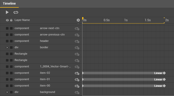Click Linear easing label on item-01 track
The width and height of the screenshot is (174, 96).
pos(158,79)
